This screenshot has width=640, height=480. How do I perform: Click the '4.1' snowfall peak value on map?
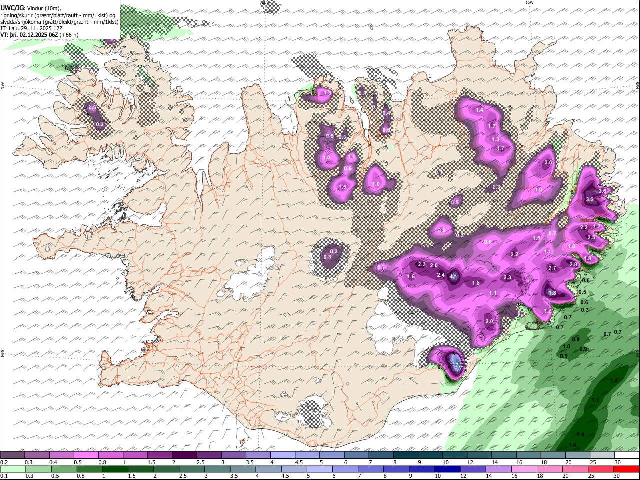point(454,276)
